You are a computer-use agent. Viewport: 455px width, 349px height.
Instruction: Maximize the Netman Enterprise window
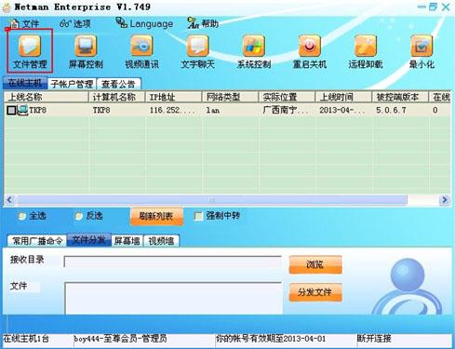coord(434,7)
